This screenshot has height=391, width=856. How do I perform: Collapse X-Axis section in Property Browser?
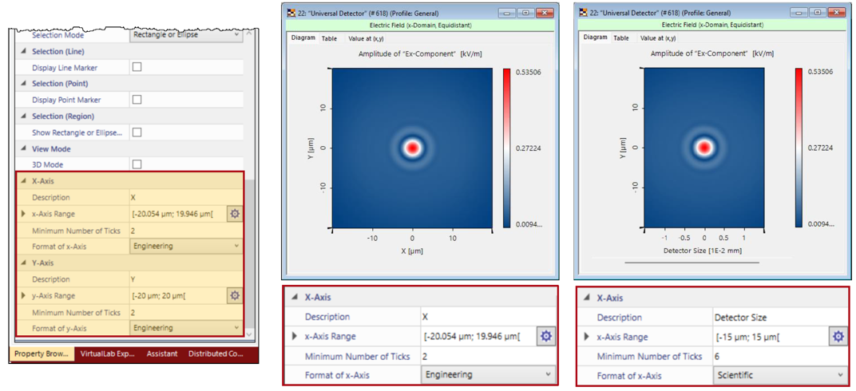coord(23,181)
